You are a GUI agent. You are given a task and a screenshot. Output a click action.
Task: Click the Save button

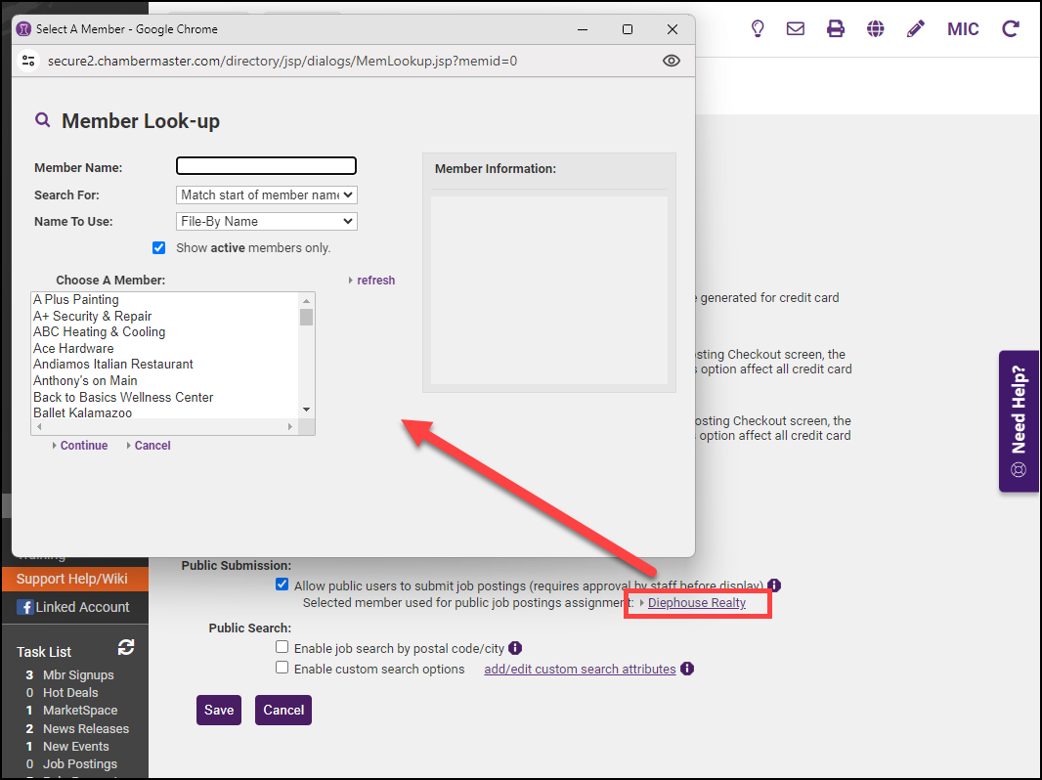tap(219, 710)
